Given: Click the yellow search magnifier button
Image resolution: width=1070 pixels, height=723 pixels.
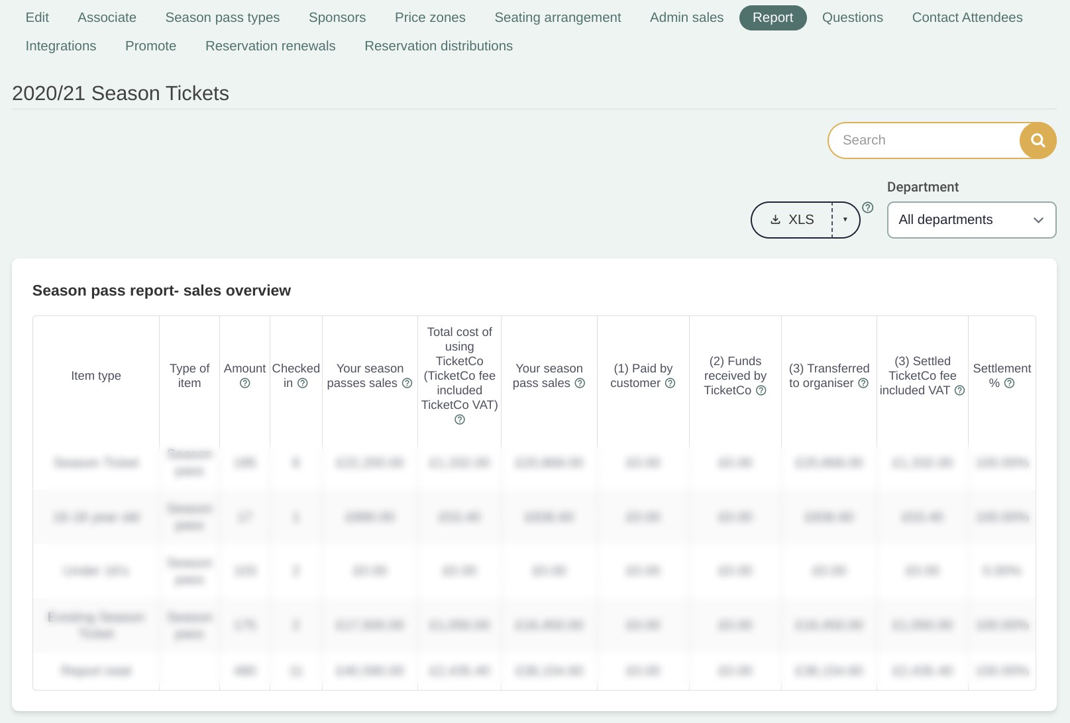Looking at the screenshot, I should click(1038, 140).
